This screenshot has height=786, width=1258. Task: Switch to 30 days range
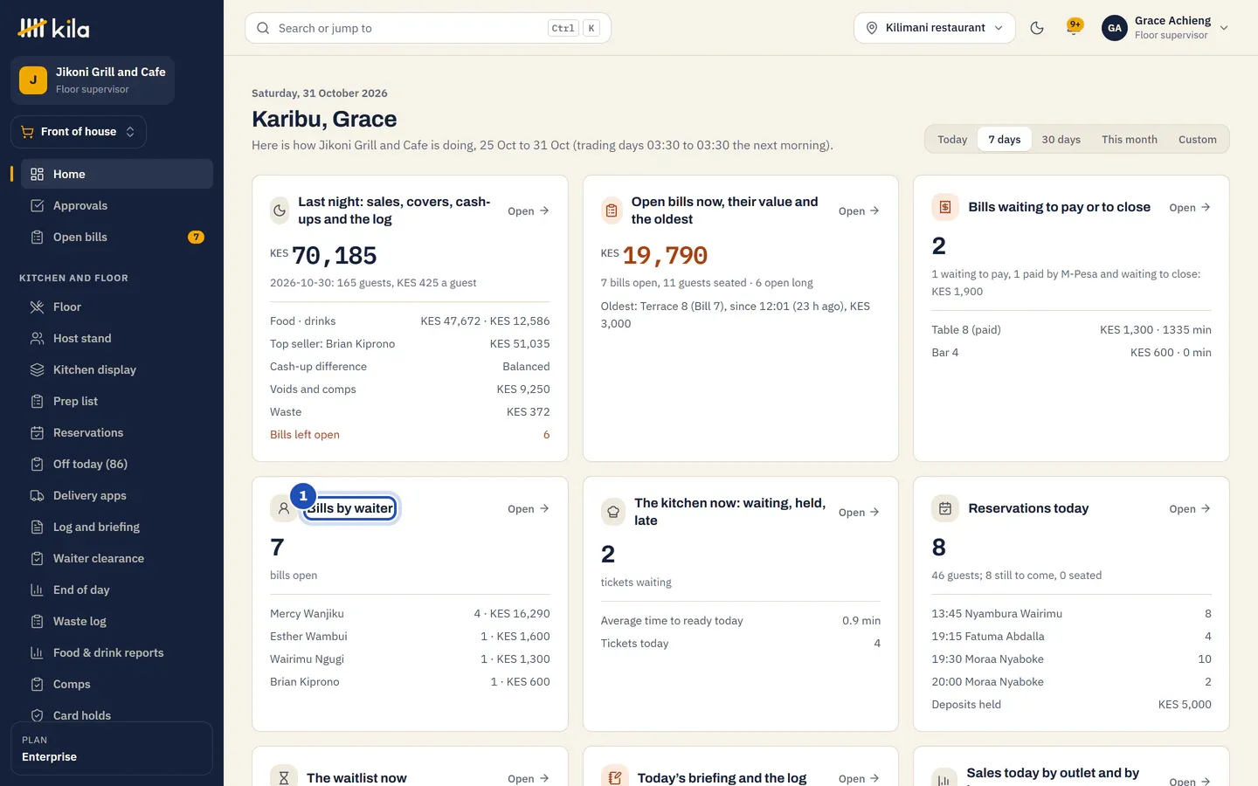[1061, 140]
